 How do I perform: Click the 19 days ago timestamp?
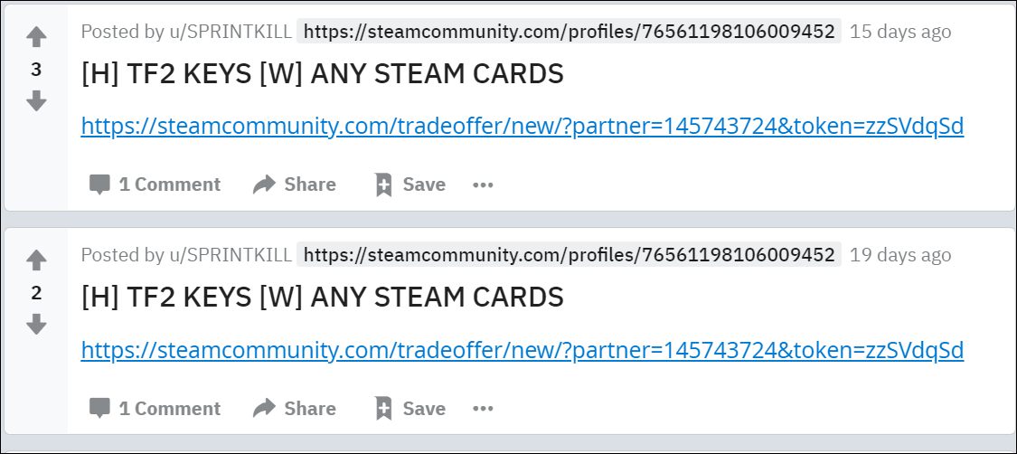(x=900, y=255)
